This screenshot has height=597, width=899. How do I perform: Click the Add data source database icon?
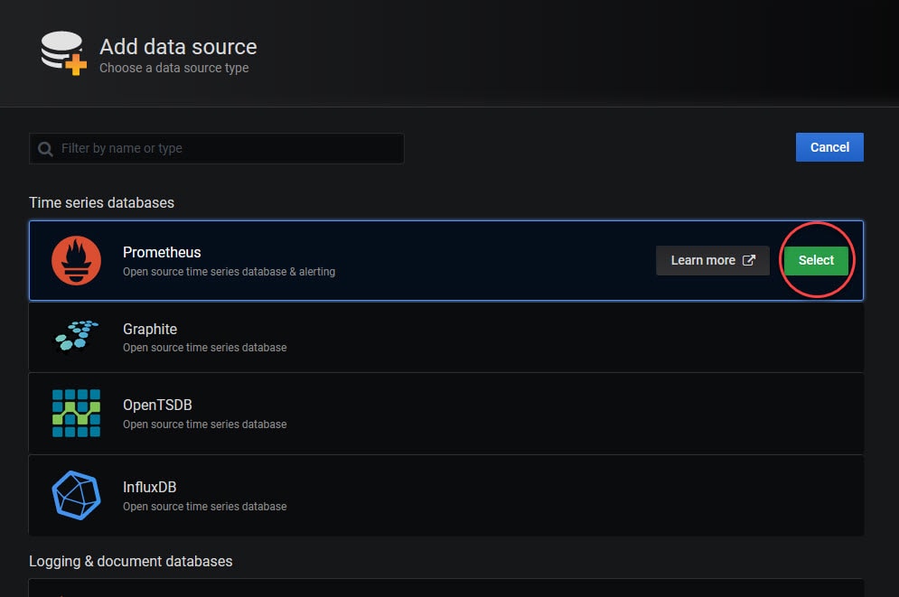(x=63, y=52)
